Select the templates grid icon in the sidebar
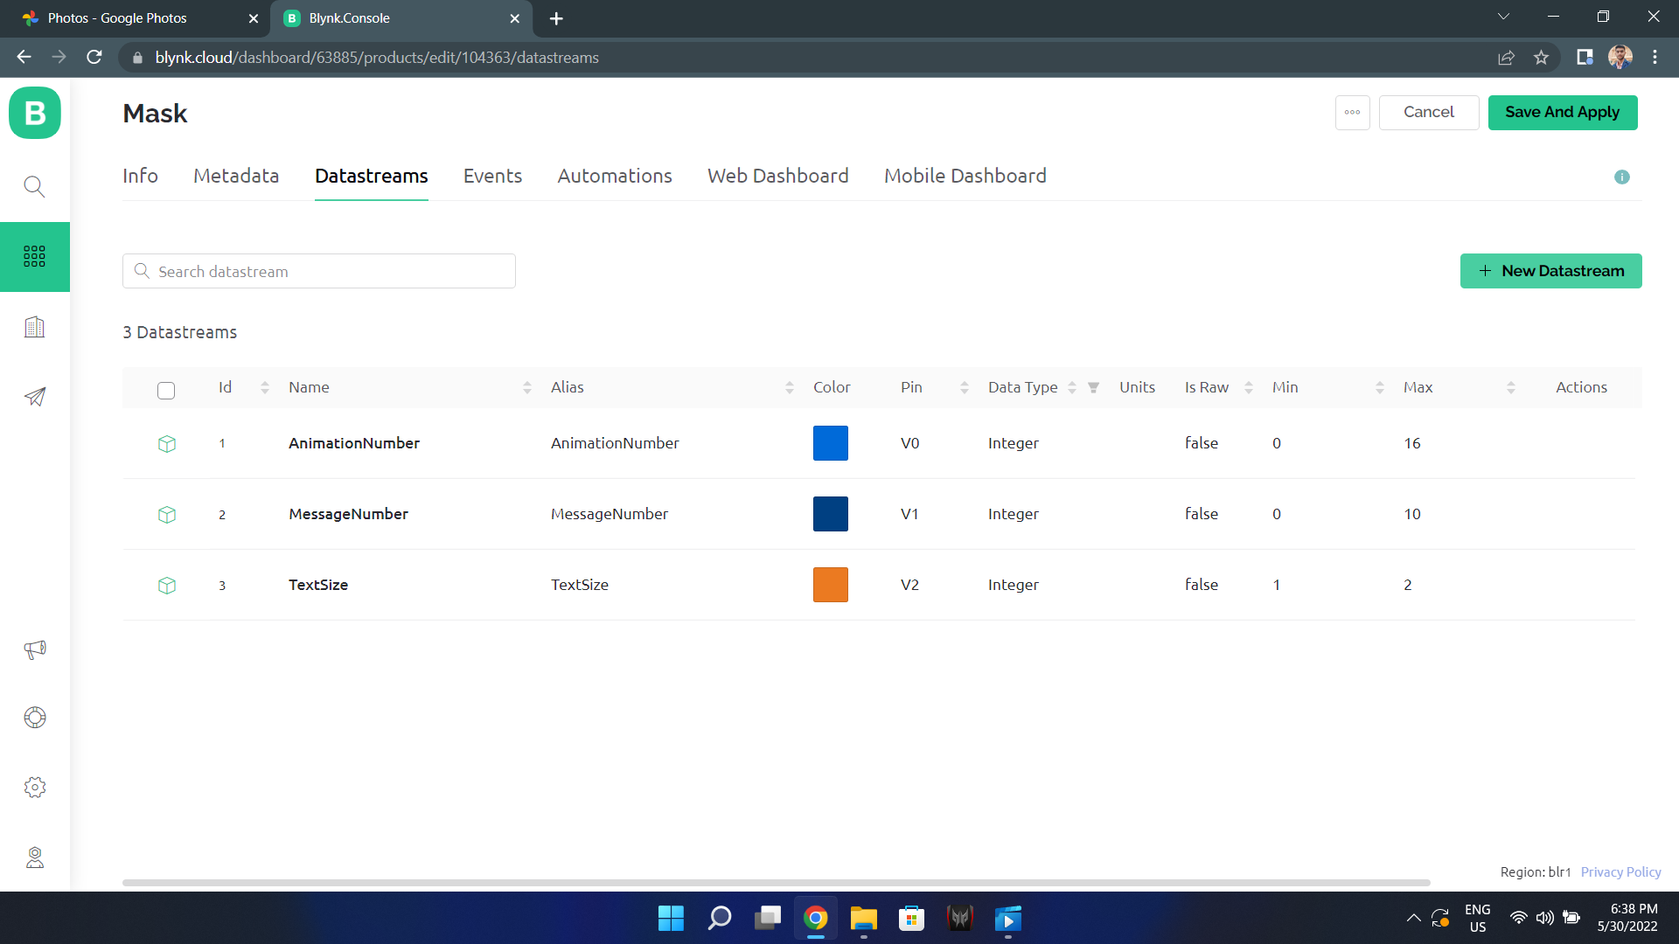This screenshot has width=1679, height=944. 34,256
